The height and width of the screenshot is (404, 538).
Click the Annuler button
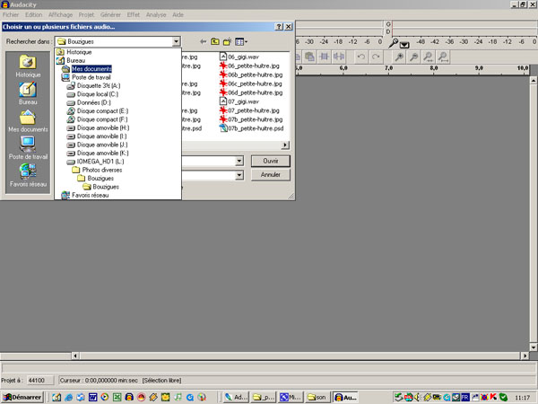pos(271,174)
